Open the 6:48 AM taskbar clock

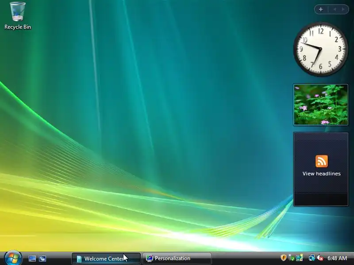[337, 258]
